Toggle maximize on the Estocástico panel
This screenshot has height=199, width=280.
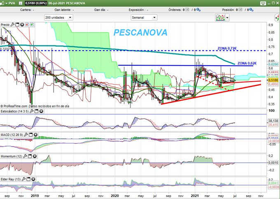tap(36, 111)
